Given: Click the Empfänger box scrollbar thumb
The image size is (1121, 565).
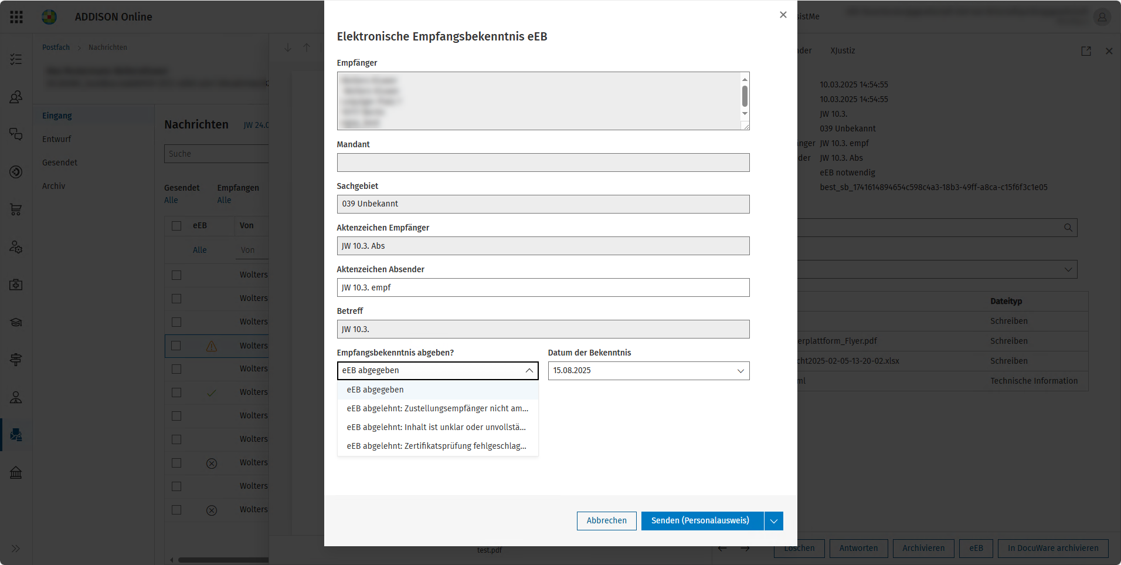Looking at the screenshot, I should [x=745, y=96].
